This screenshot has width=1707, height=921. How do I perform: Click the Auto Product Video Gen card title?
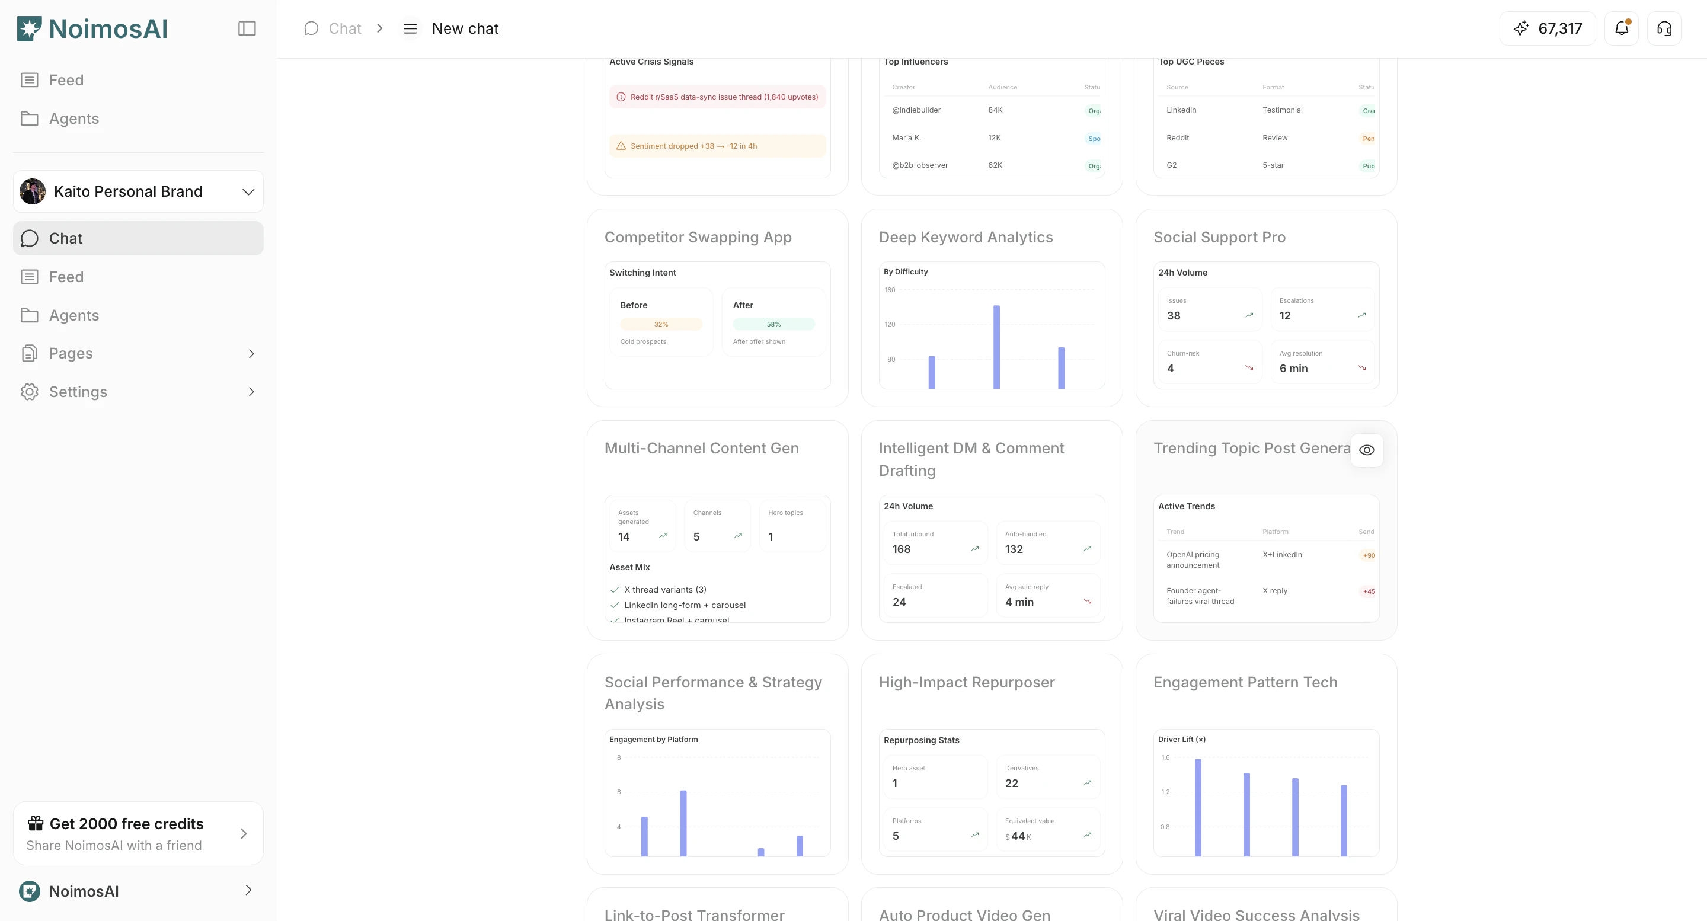pyautogui.click(x=964, y=914)
